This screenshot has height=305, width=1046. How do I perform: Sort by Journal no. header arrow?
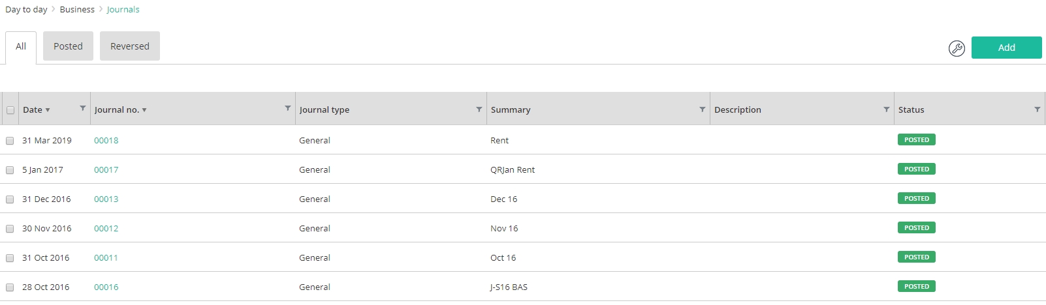point(144,110)
